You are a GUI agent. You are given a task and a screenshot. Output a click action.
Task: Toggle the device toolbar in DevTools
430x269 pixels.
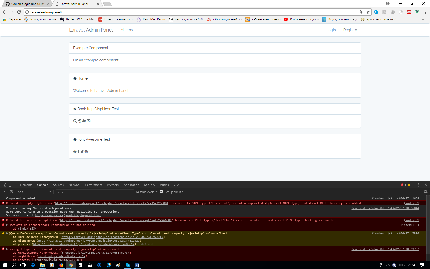point(10,185)
